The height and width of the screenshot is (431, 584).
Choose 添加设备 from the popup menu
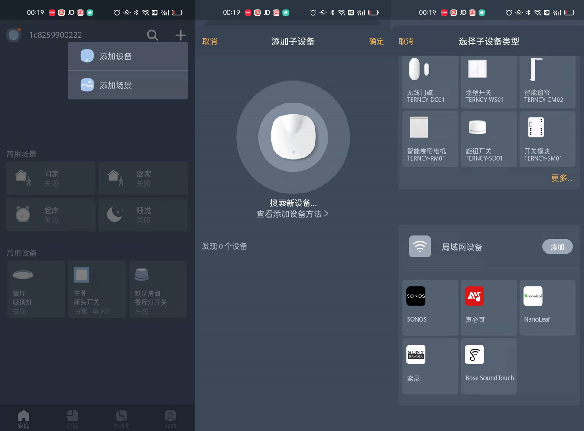click(x=128, y=56)
